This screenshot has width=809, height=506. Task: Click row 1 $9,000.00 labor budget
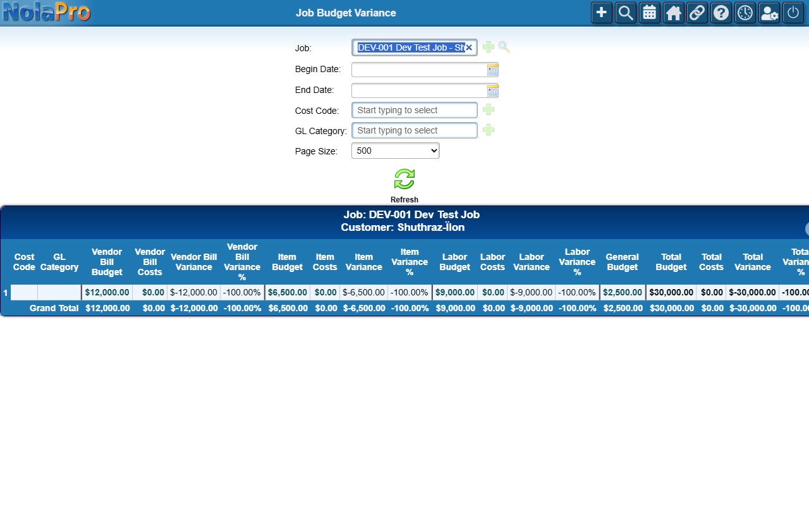click(x=454, y=293)
